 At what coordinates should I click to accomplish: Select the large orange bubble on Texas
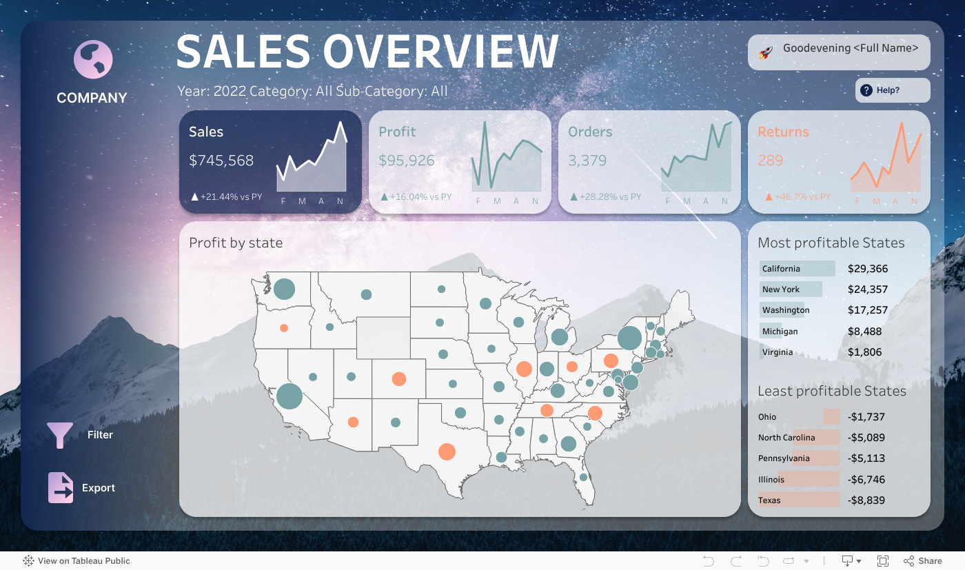coord(448,451)
